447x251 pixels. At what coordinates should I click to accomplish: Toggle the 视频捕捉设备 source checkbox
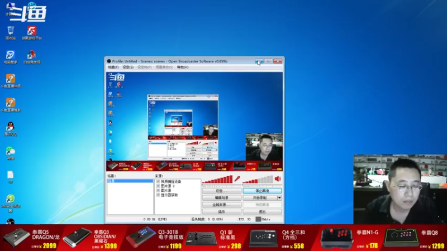click(158, 181)
